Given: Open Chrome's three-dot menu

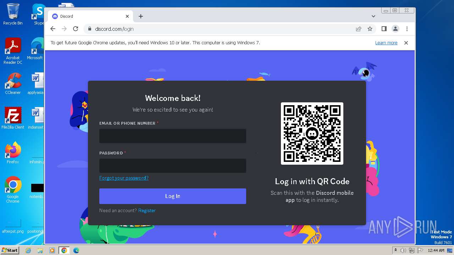Looking at the screenshot, I should (407, 29).
